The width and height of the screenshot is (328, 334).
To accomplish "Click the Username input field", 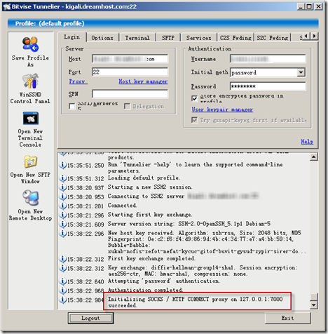I will [x=268, y=59].
